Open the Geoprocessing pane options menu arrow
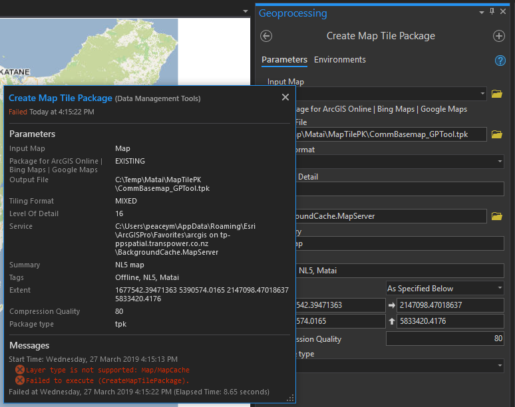This screenshot has height=407, width=515. (481, 12)
